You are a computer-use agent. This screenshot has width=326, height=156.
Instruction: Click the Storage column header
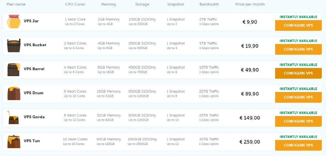pyautogui.click(x=142, y=4)
